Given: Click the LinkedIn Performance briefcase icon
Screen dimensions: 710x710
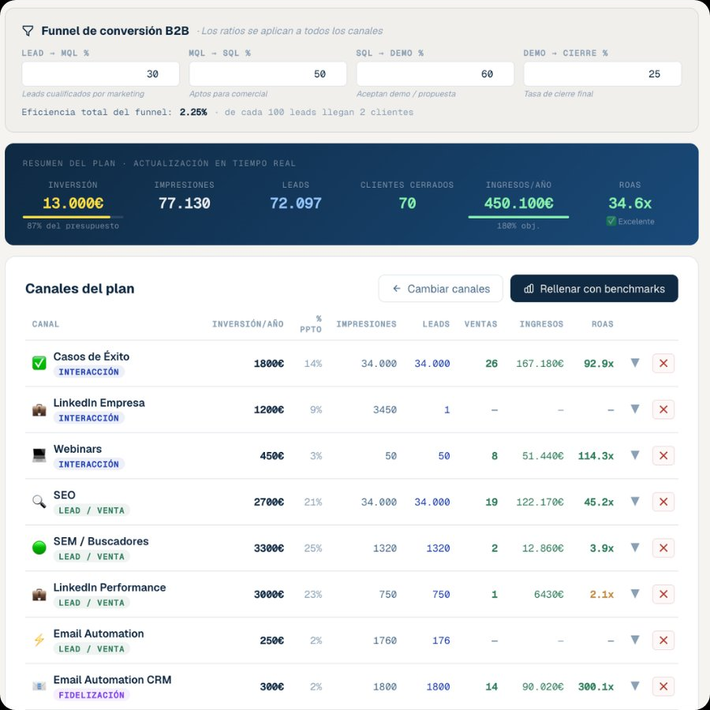Looking at the screenshot, I should click(39, 594).
